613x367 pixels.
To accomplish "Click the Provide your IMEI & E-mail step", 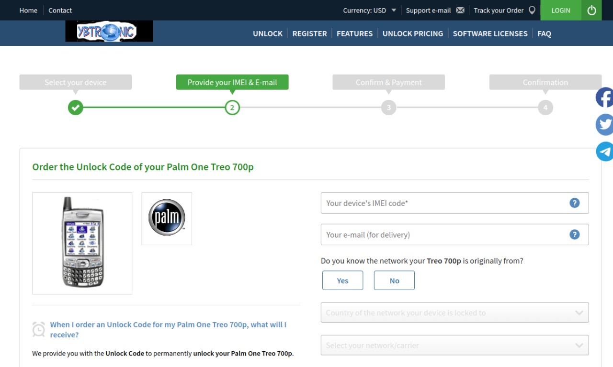I will pos(232,82).
